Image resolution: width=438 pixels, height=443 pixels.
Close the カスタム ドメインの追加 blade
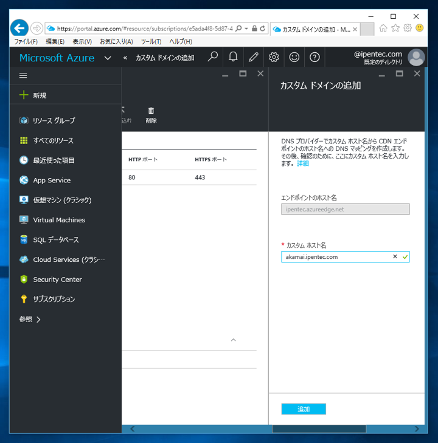click(417, 74)
